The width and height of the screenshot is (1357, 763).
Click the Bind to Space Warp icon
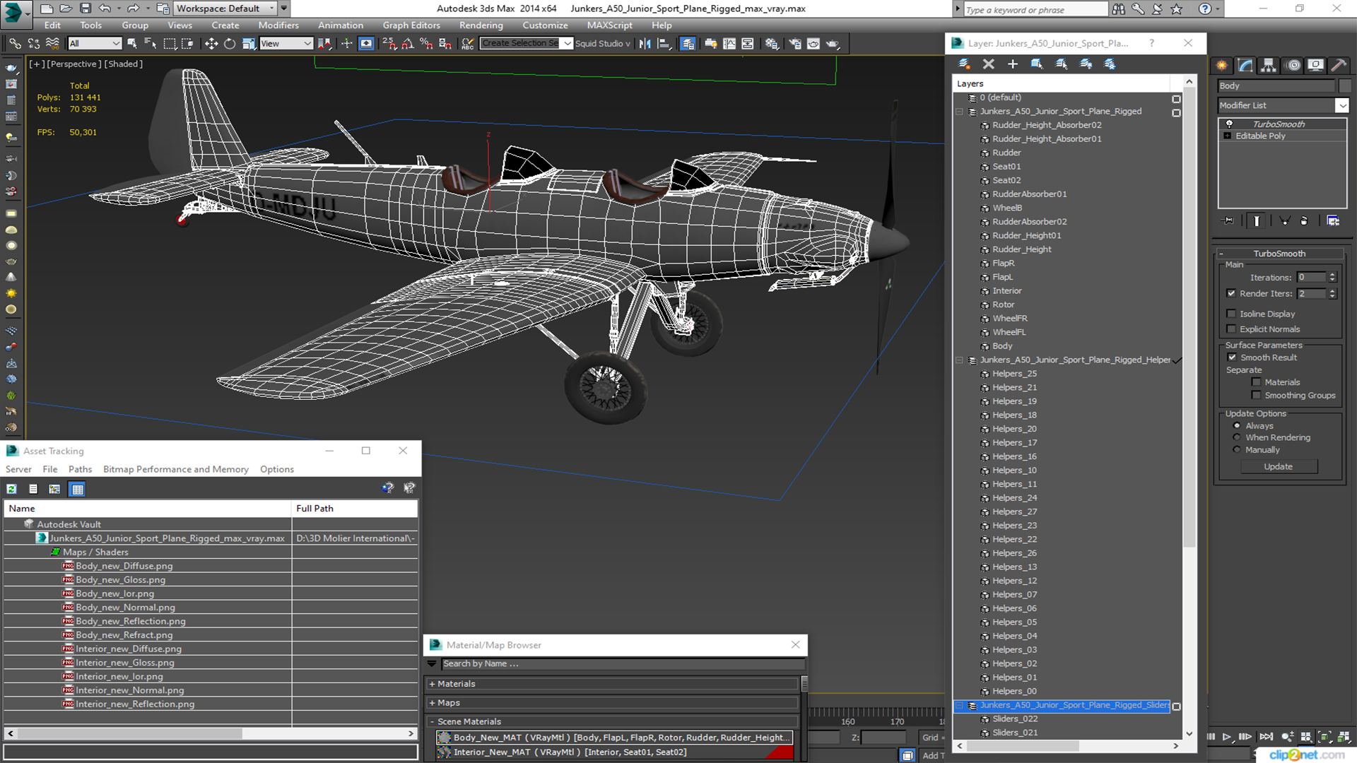point(52,44)
